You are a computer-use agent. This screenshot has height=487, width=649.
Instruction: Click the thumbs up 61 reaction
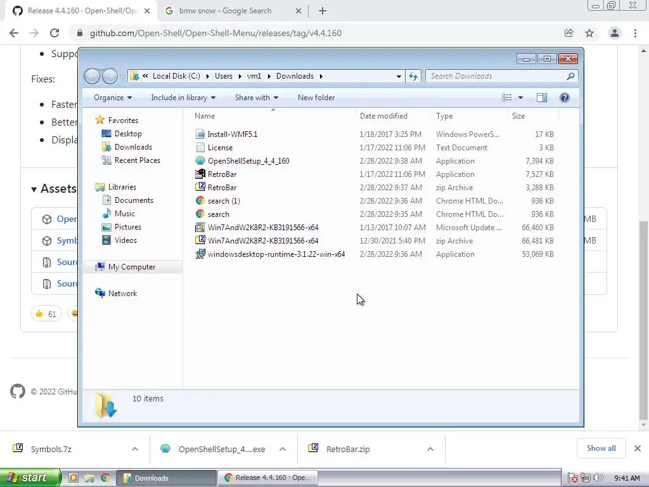46,313
